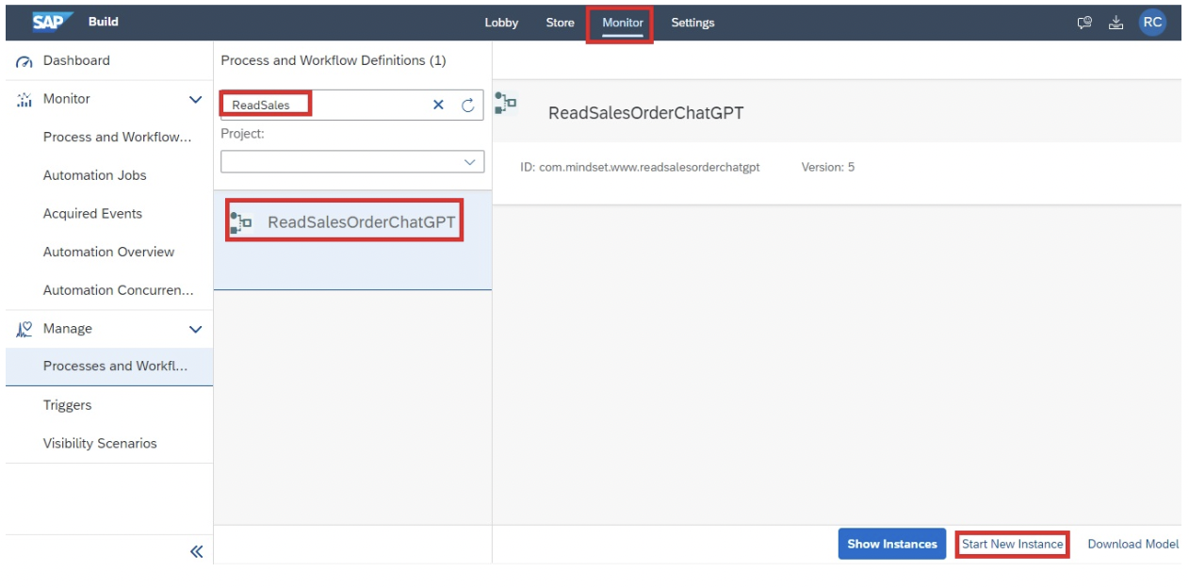
Task: Open the feedback chat icon in header
Action: (x=1084, y=23)
